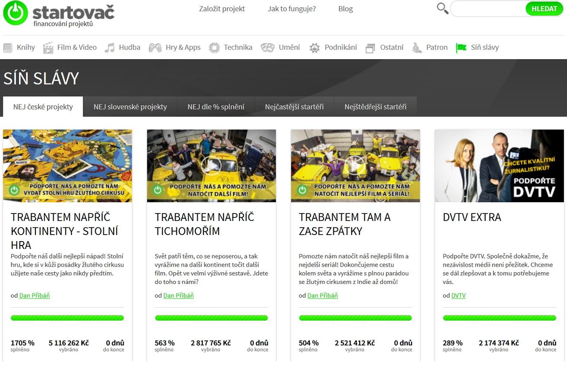Click the Patron hand icon
567x382 pixels.
417,48
